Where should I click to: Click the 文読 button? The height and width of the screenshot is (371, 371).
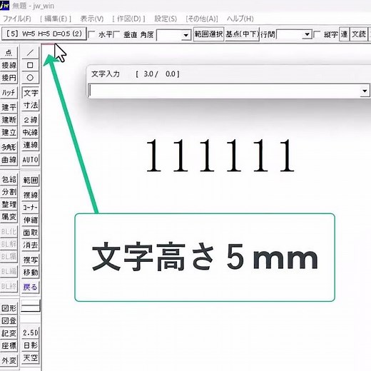(359, 34)
